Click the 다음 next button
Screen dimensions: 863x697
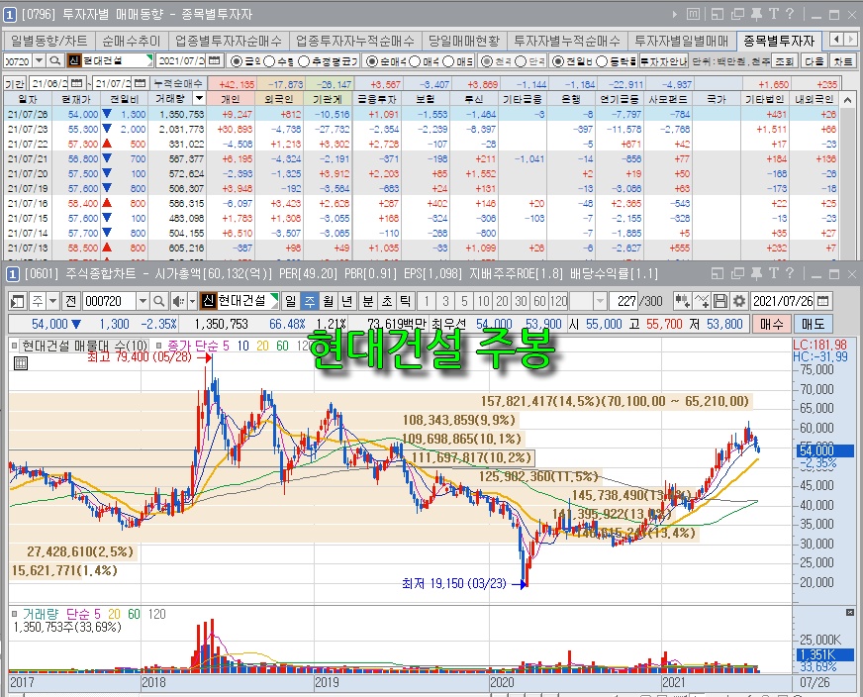[814, 61]
